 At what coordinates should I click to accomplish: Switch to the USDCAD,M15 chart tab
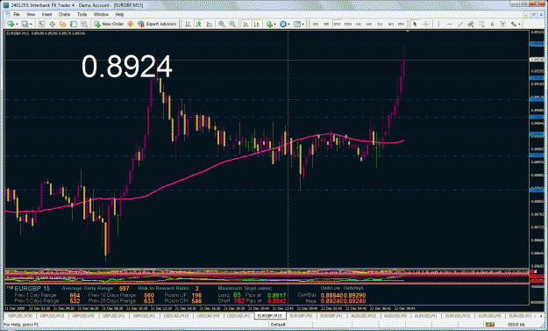pyautogui.click(x=176, y=315)
